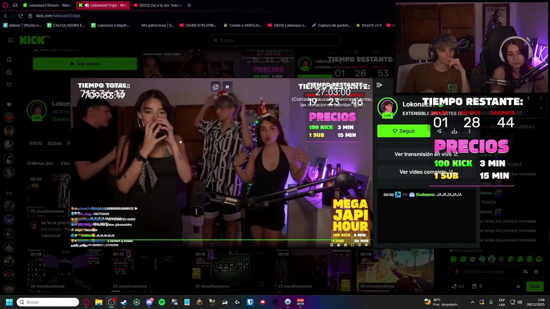Switch to the Lokonazo1 Stream browser tab
This screenshot has width=550, height=309.
pos(47,5)
